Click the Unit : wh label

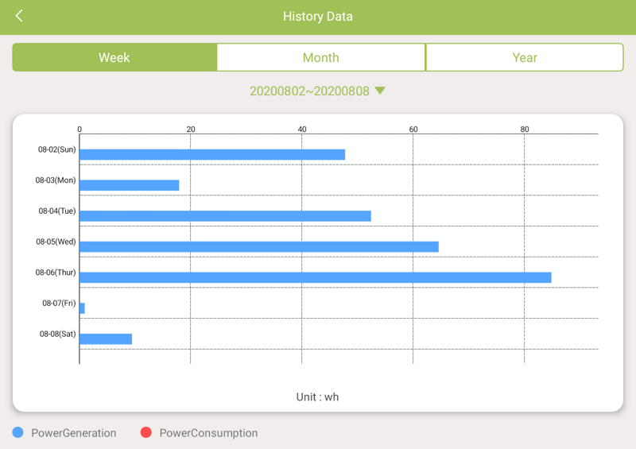click(317, 397)
